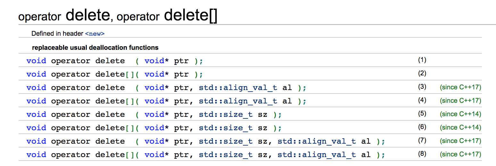The width and height of the screenshot is (496, 166).
Task: Click "since C++14" label on overload (5)
Action: [x=460, y=114]
